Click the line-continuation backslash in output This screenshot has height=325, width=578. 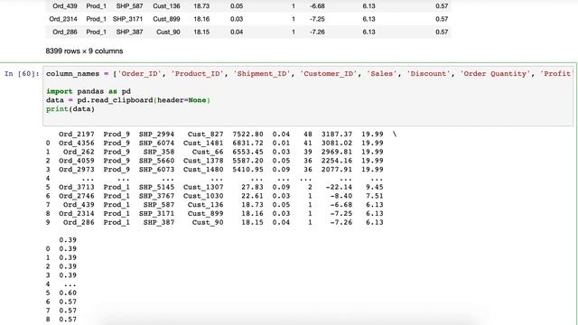click(x=395, y=135)
